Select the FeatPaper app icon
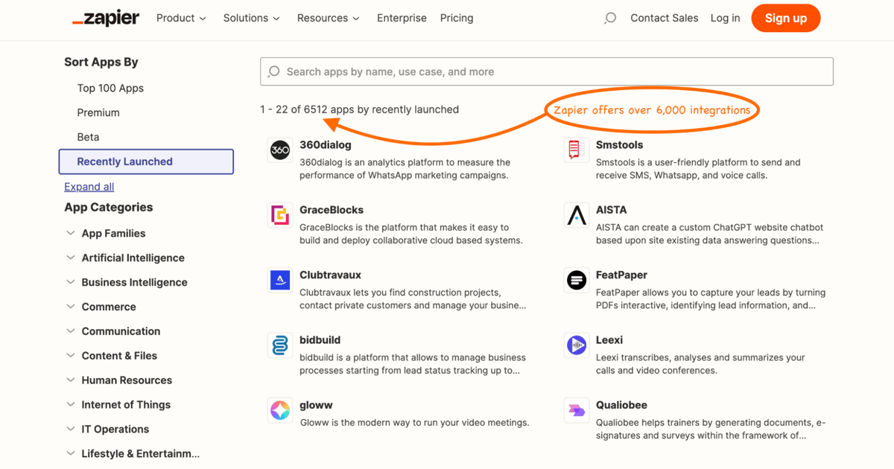The width and height of the screenshot is (894, 469). [x=577, y=281]
